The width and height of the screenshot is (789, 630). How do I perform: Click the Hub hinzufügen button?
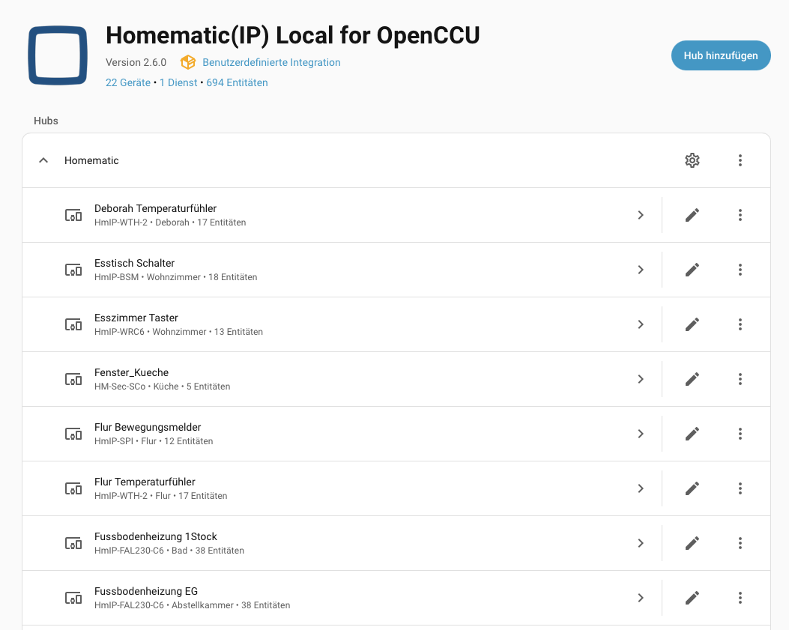click(721, 55)
